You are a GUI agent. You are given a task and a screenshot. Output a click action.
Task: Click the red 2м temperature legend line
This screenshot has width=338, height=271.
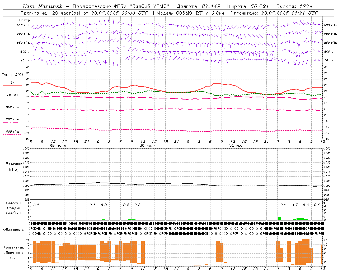[x=12, y=85]
